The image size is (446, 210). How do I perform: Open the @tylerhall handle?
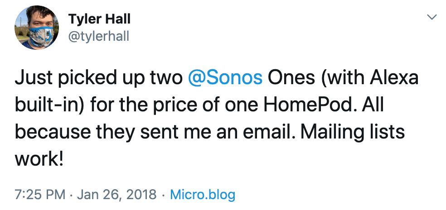pyautogui.click(x=98, y=36)
